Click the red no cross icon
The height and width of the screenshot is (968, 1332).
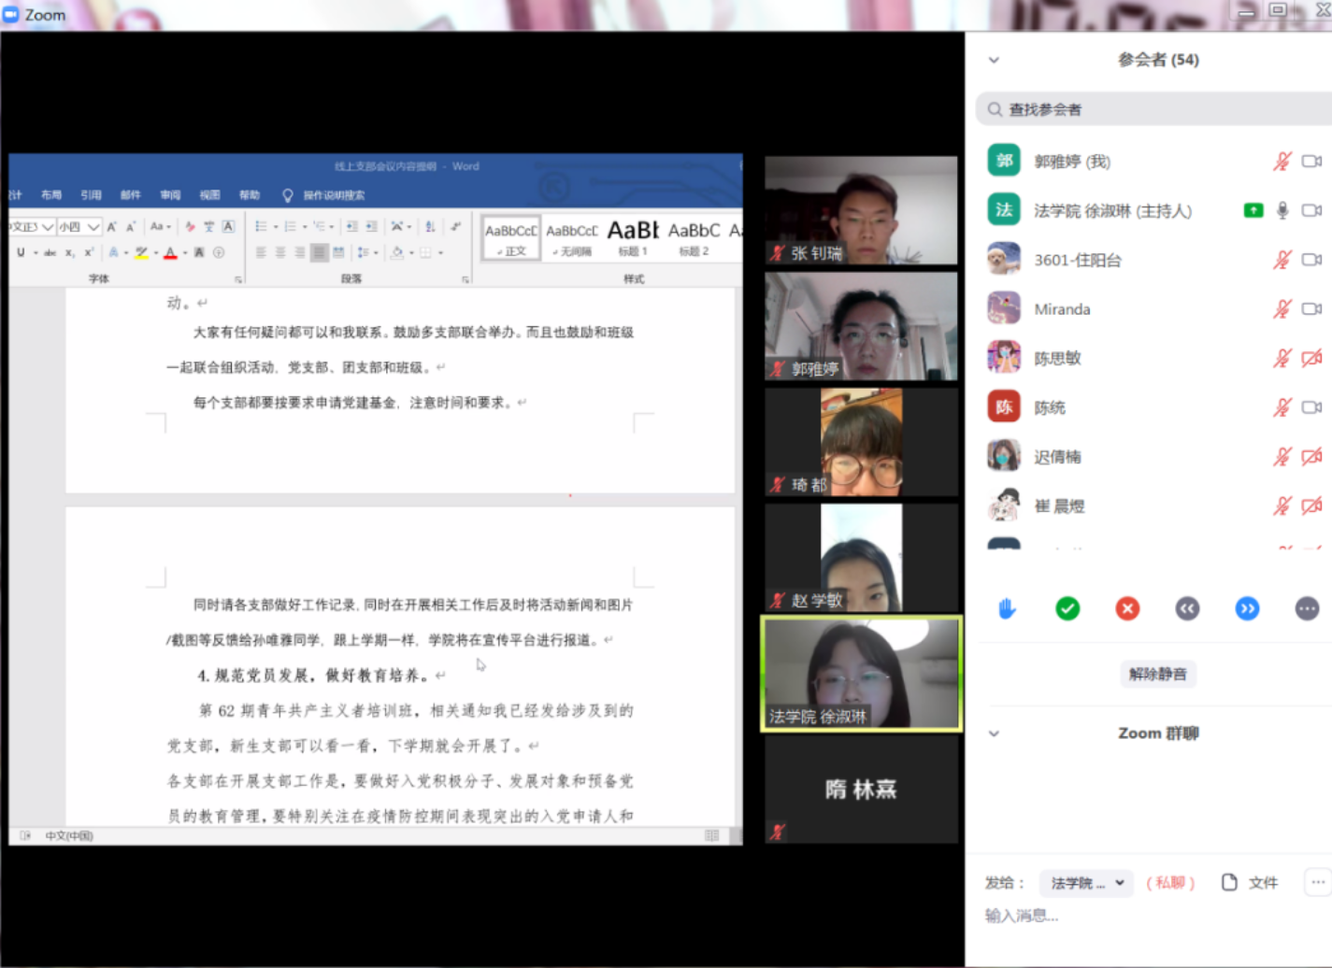point(1127,609)
